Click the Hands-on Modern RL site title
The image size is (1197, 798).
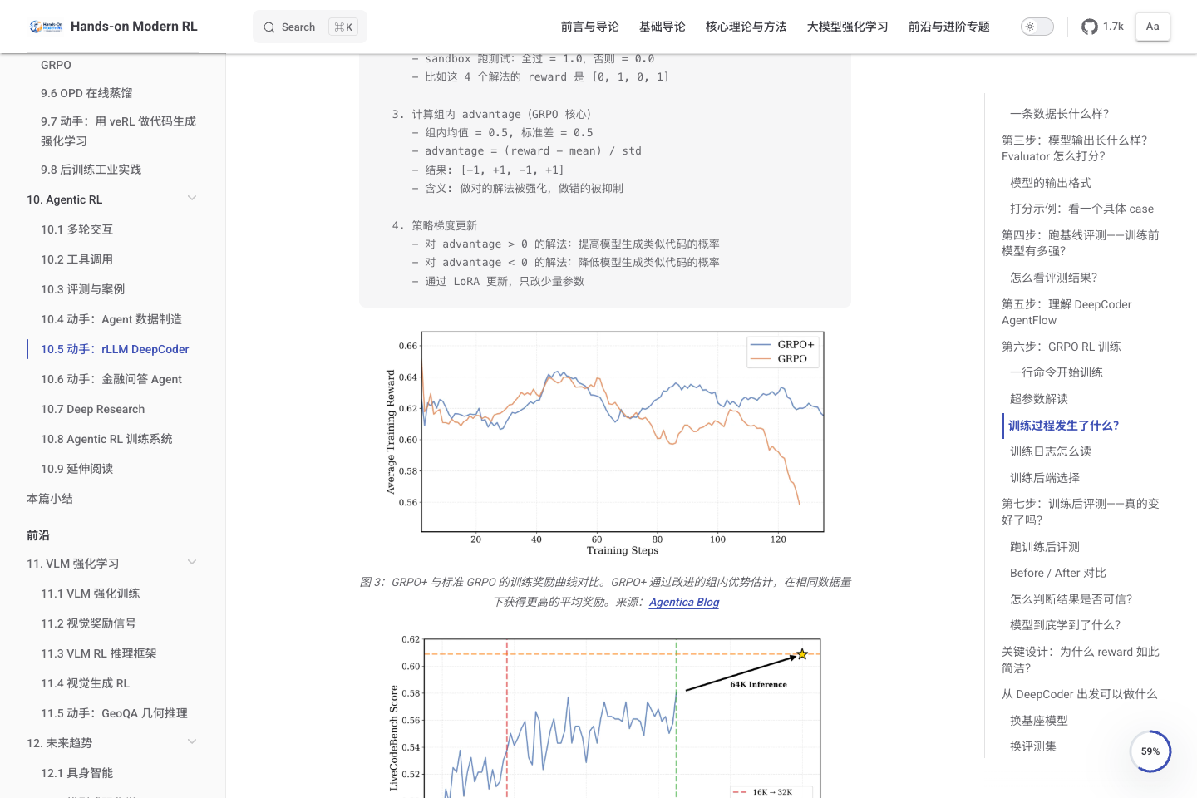[x=134, y=27]
